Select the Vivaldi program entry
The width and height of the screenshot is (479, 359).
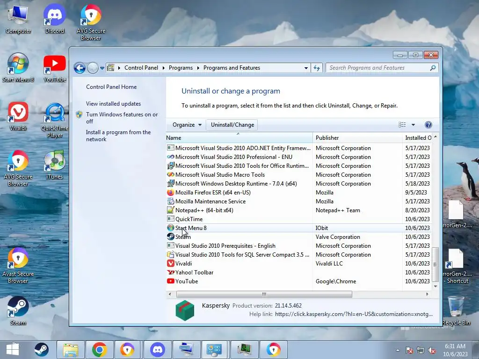coord(299,263)
